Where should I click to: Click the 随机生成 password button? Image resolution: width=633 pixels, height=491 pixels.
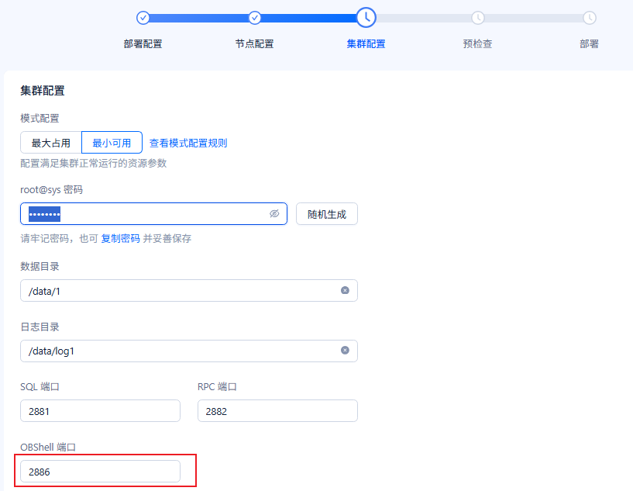pyautogui.click(x=327, y=214)
